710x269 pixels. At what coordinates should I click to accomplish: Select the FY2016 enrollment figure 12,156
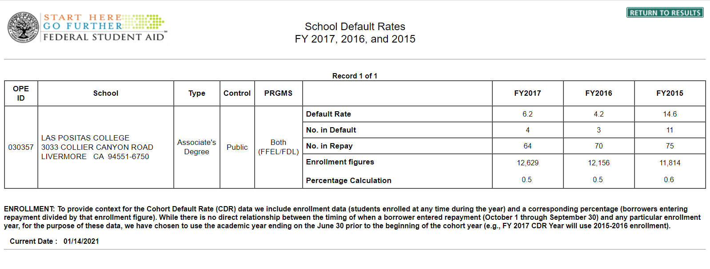(x=598, y=163)
